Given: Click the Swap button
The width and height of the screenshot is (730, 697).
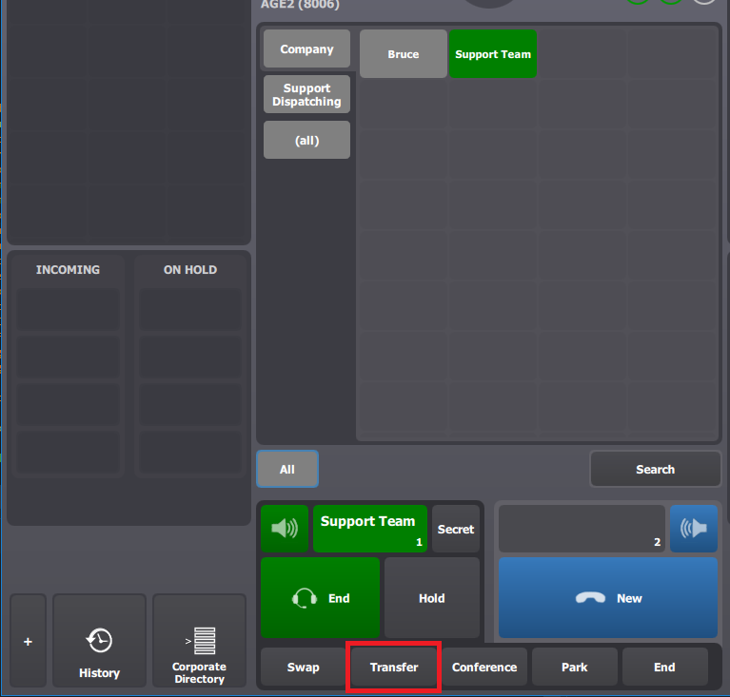Looking at the screenshot, I should coord(303,667).
